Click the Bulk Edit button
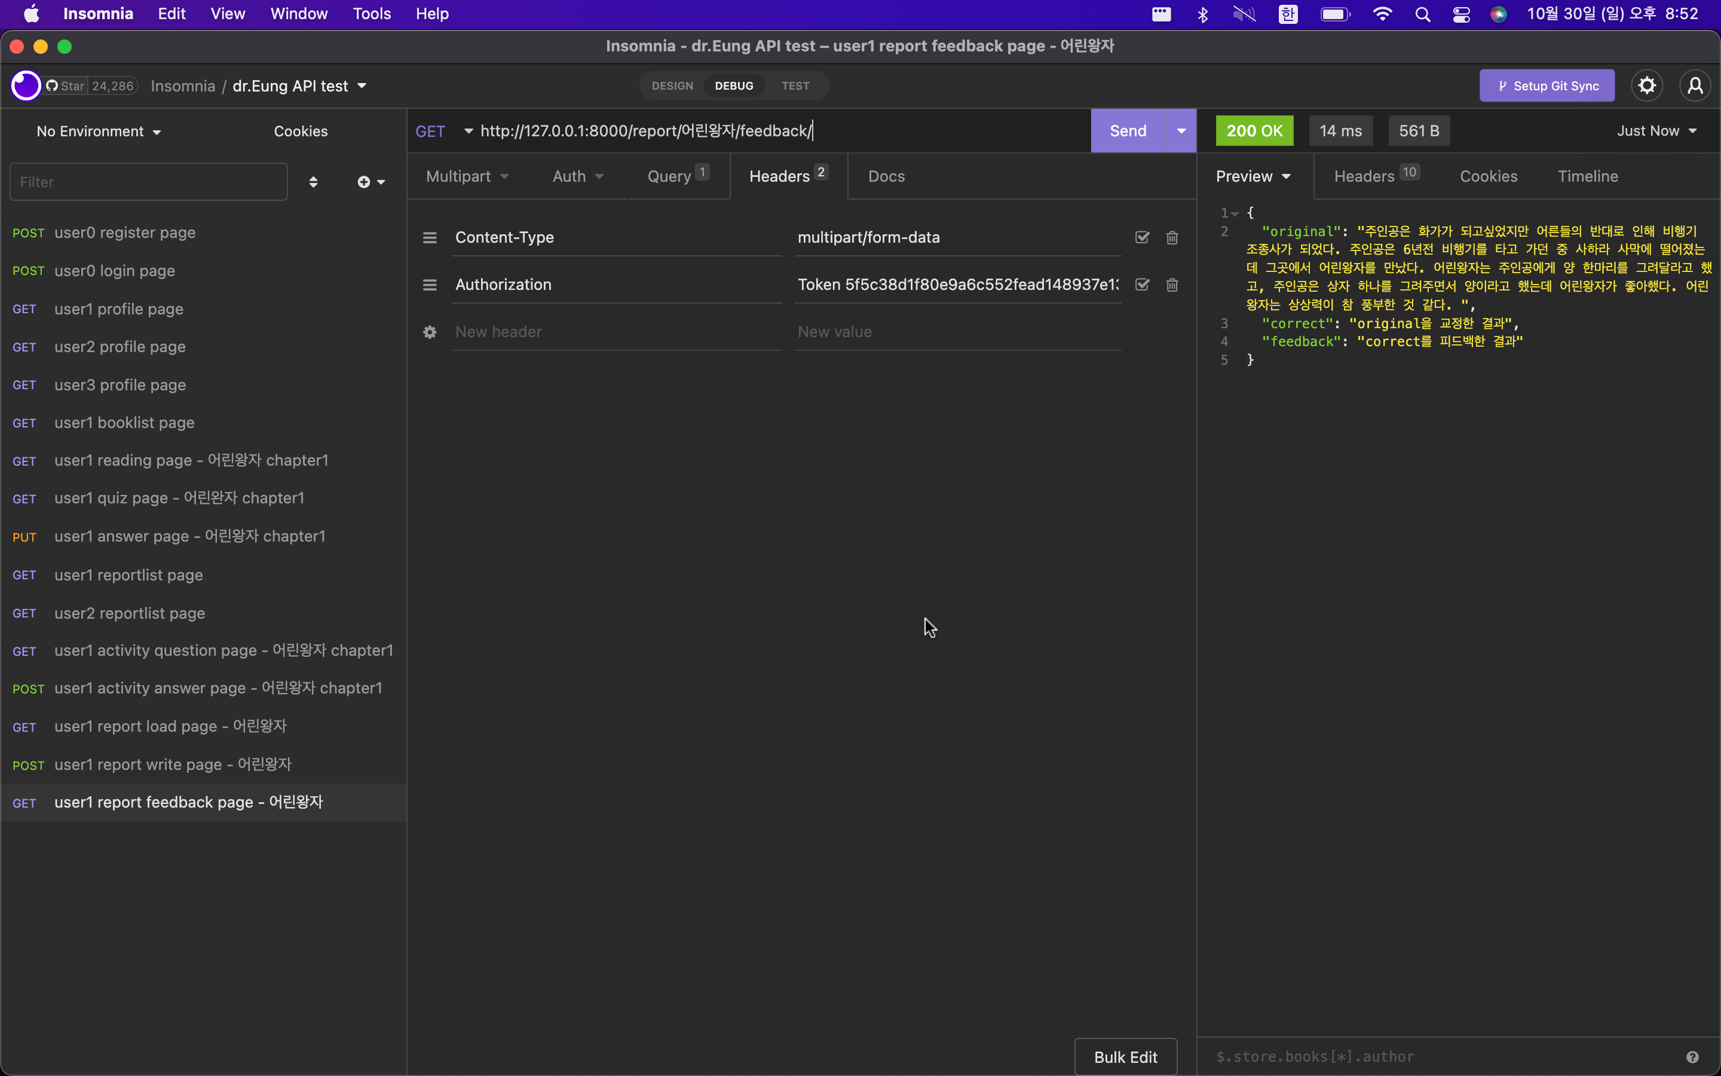1721x1076 pixels. [1126, 1056]
